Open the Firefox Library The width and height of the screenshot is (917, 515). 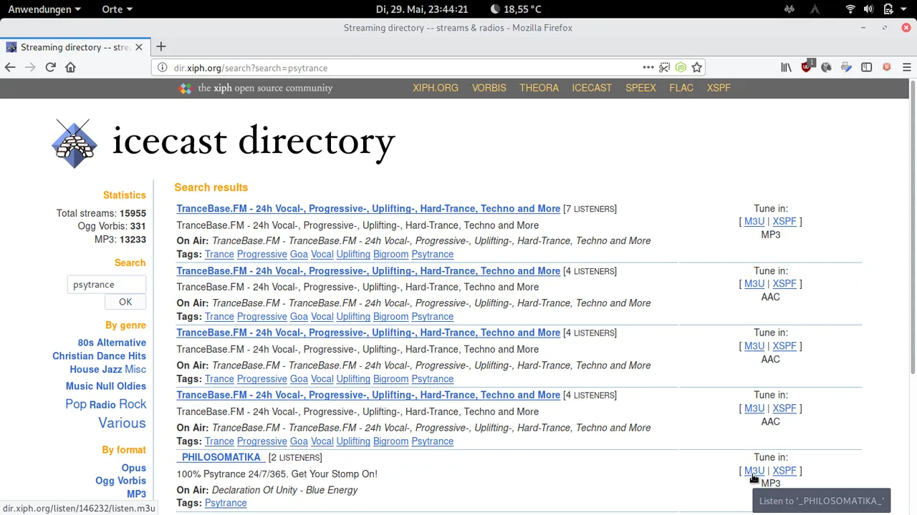tap(786, 67)
